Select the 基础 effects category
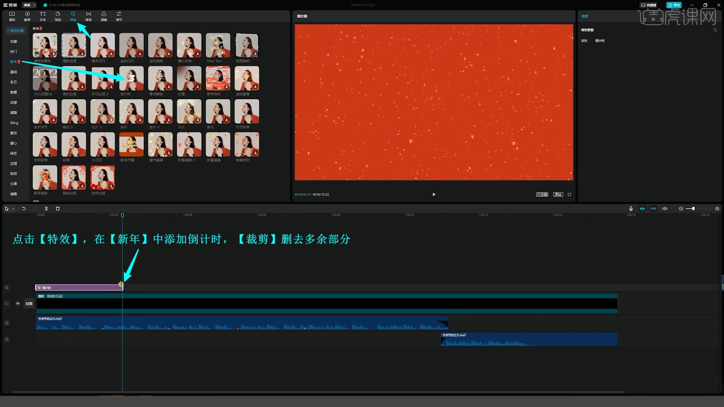This screenshot has height=407, width=724. click(14, 72)
